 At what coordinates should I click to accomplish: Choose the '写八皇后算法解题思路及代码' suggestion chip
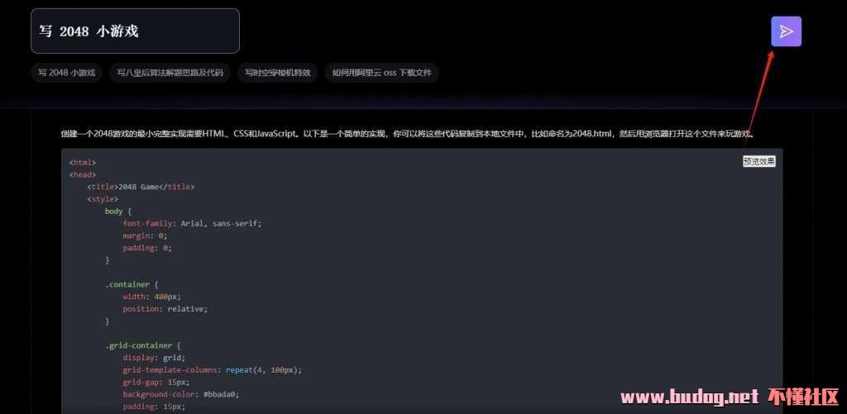(170, 73)
